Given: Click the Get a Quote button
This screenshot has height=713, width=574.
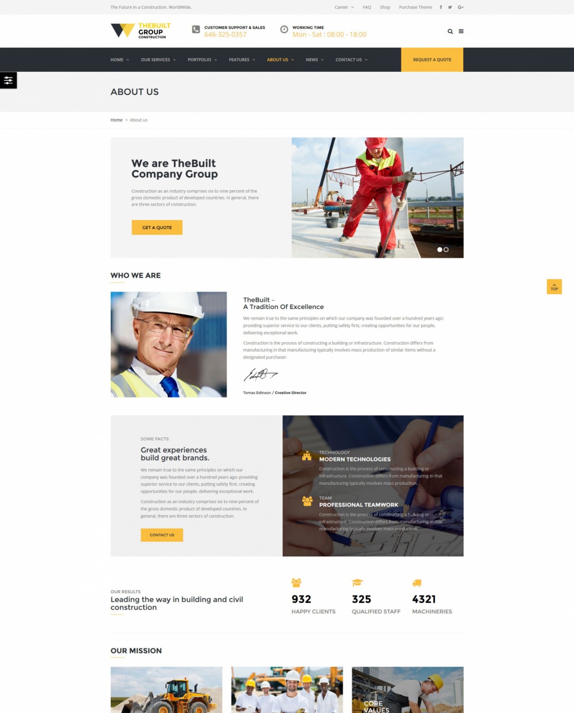Looking at the screenshot, I should pyautogui.click(x=157, y=227).
